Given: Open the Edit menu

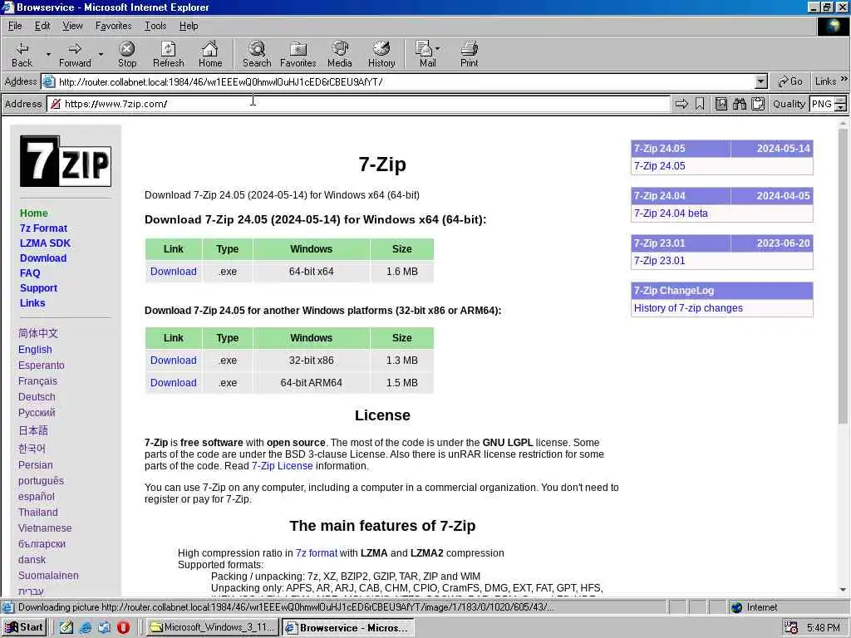Looking at the screenshot, I should click(42, 26).
